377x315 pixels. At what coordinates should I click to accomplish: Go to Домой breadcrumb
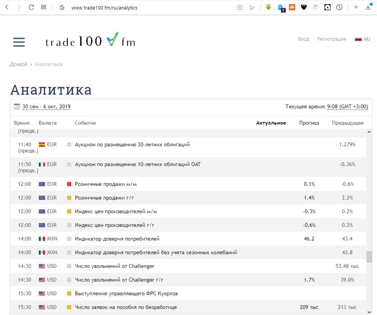19,64
